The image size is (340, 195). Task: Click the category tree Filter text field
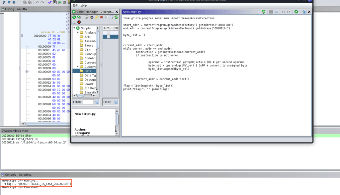click(88, 102)
